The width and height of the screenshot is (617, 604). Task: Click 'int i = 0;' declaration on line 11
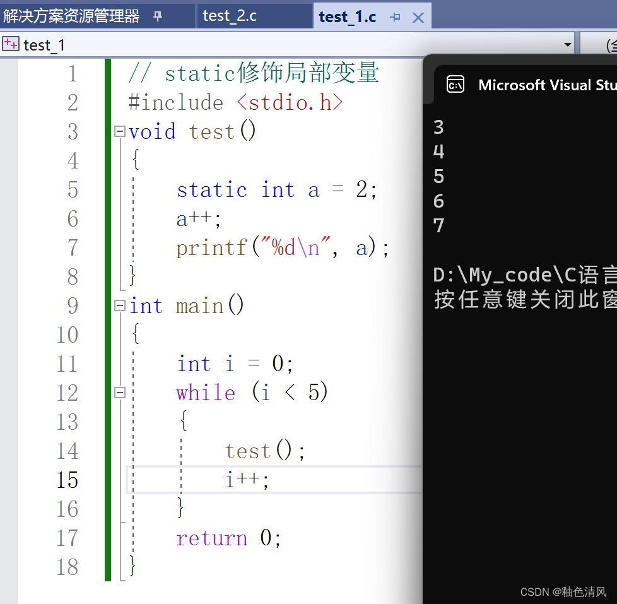pyautogui.click(x=235, y=364)
